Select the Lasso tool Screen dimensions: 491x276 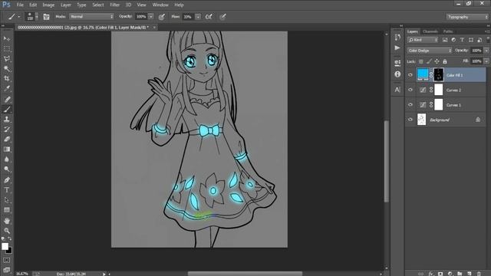pos(7,59)
